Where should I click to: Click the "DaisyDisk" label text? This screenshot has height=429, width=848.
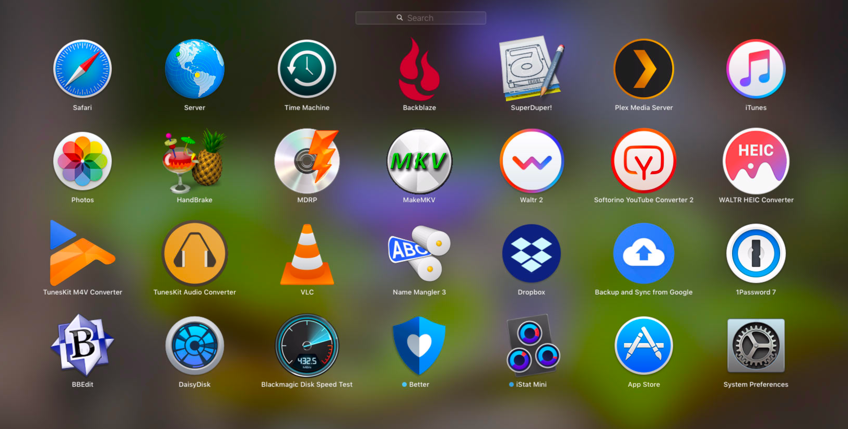pos(195,385)
